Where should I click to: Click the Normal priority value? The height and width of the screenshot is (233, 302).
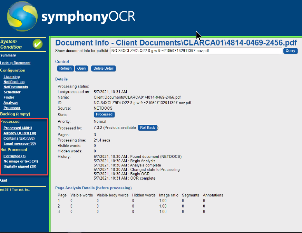pyautogui.click(x=100, y=122)
